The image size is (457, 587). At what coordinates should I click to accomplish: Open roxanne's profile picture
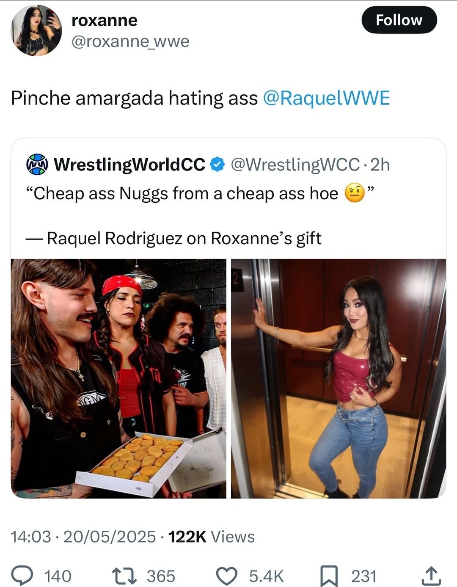point(36,30)
